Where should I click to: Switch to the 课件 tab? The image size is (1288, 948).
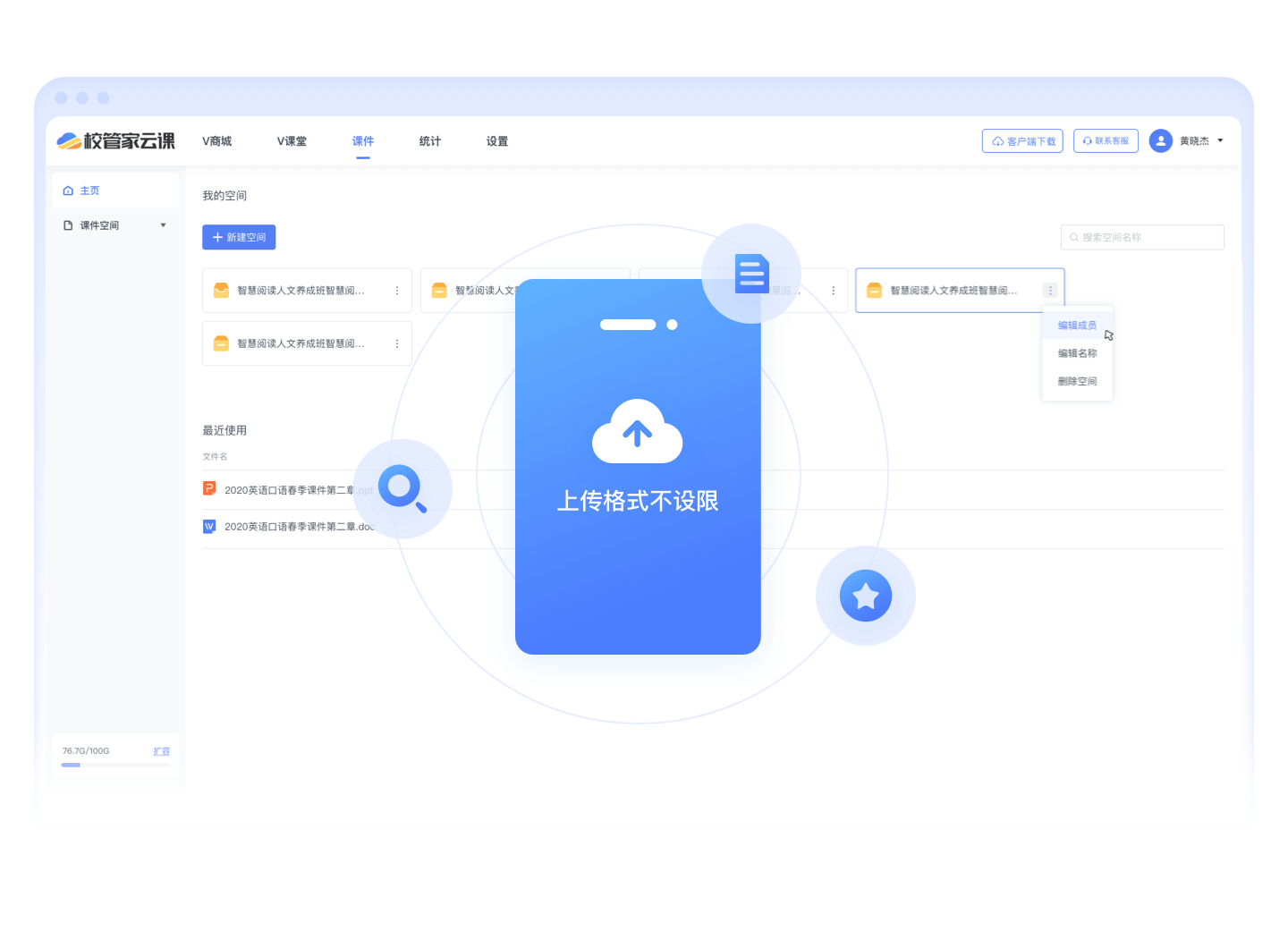pyautogui.click(x=362, y=141)
